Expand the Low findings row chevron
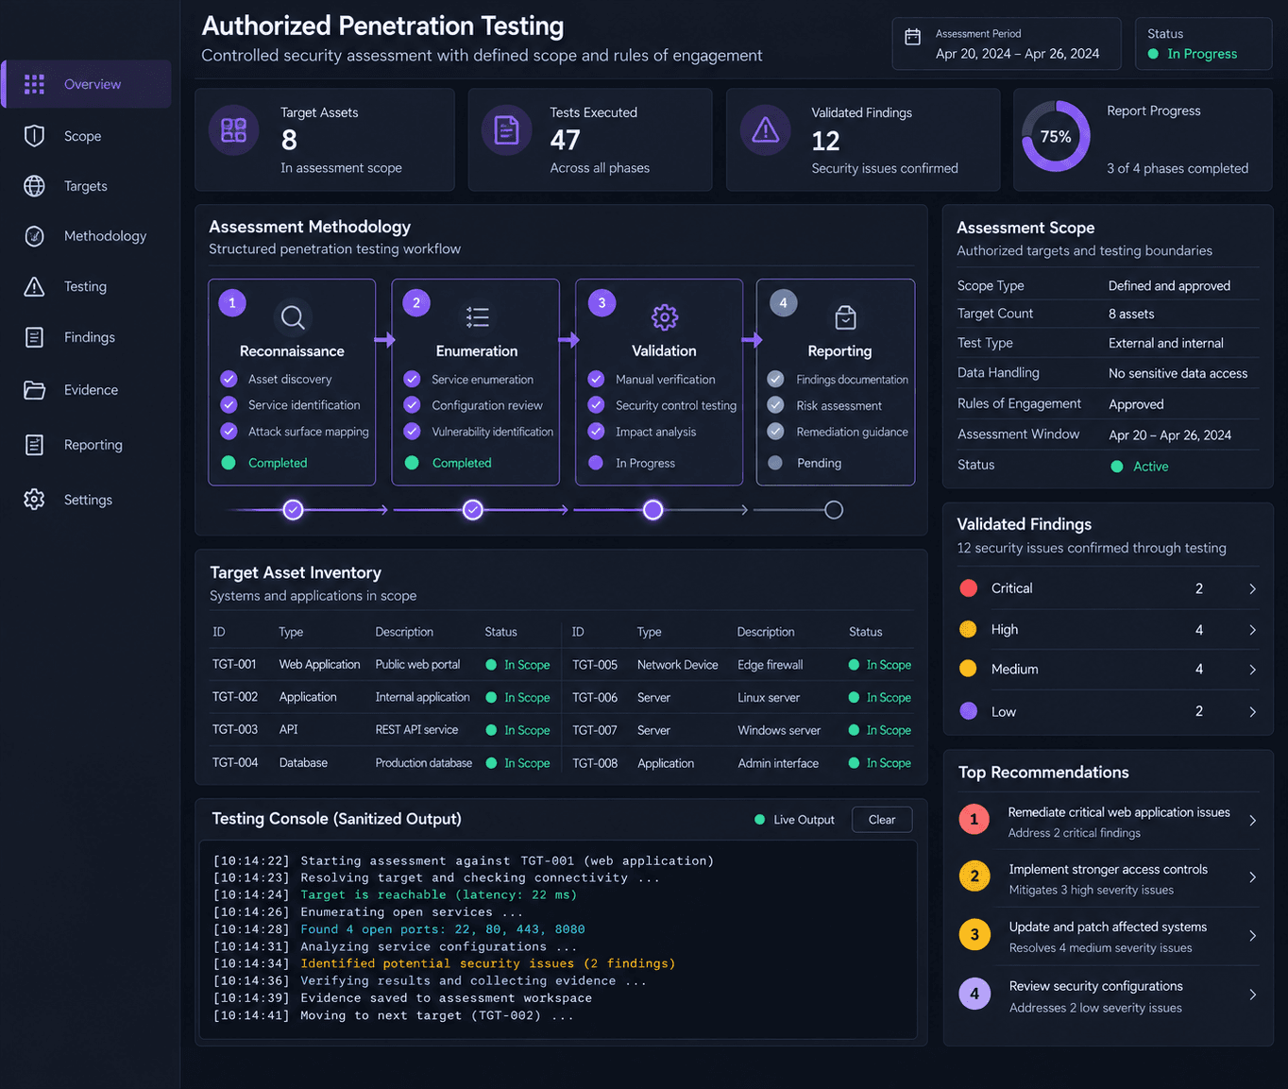This screenshot has height=1089, width=1288. pos(1253,712)
